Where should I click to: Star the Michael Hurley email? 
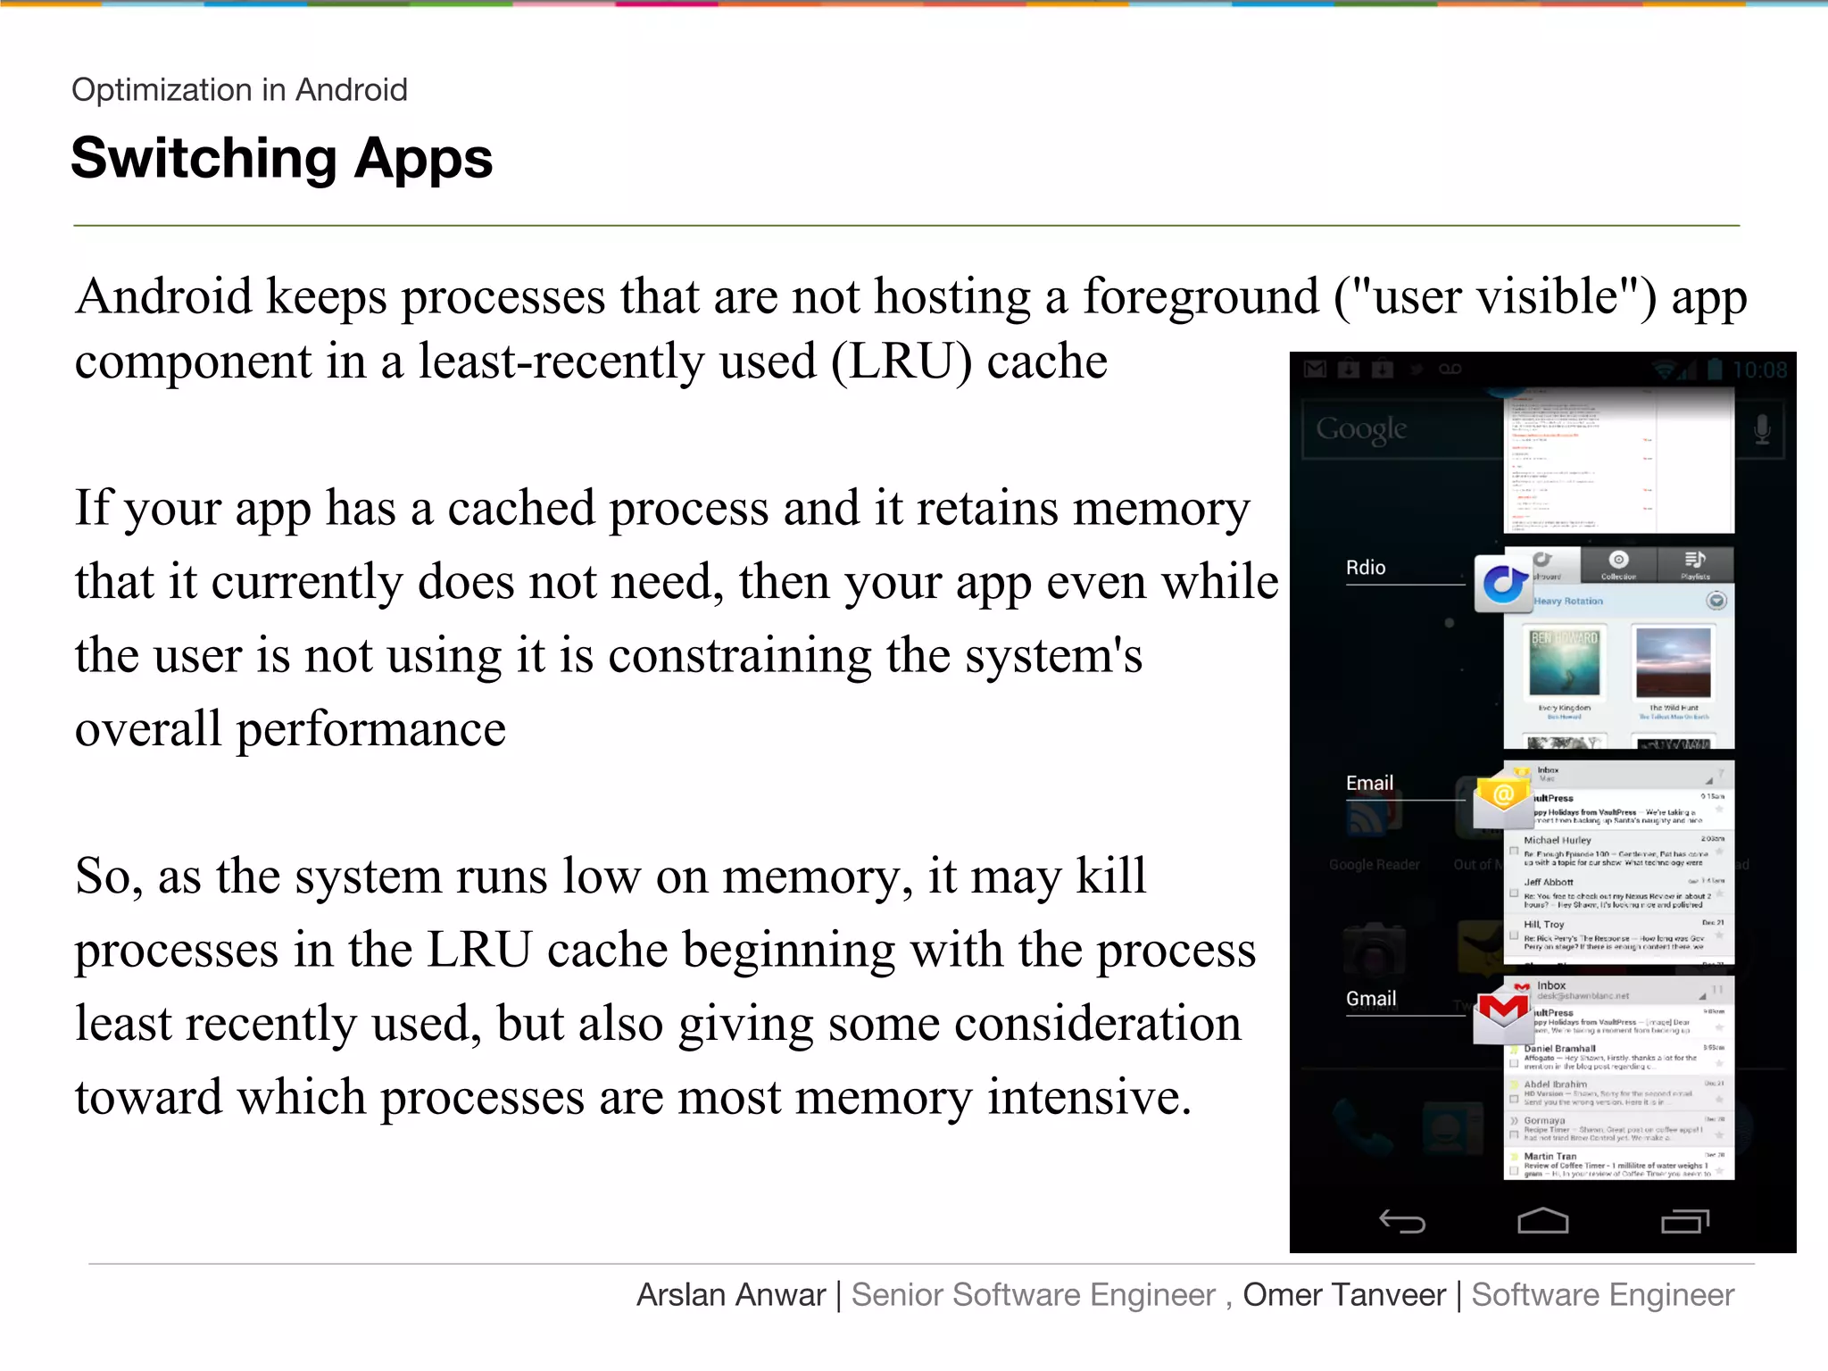(1719, 852)
